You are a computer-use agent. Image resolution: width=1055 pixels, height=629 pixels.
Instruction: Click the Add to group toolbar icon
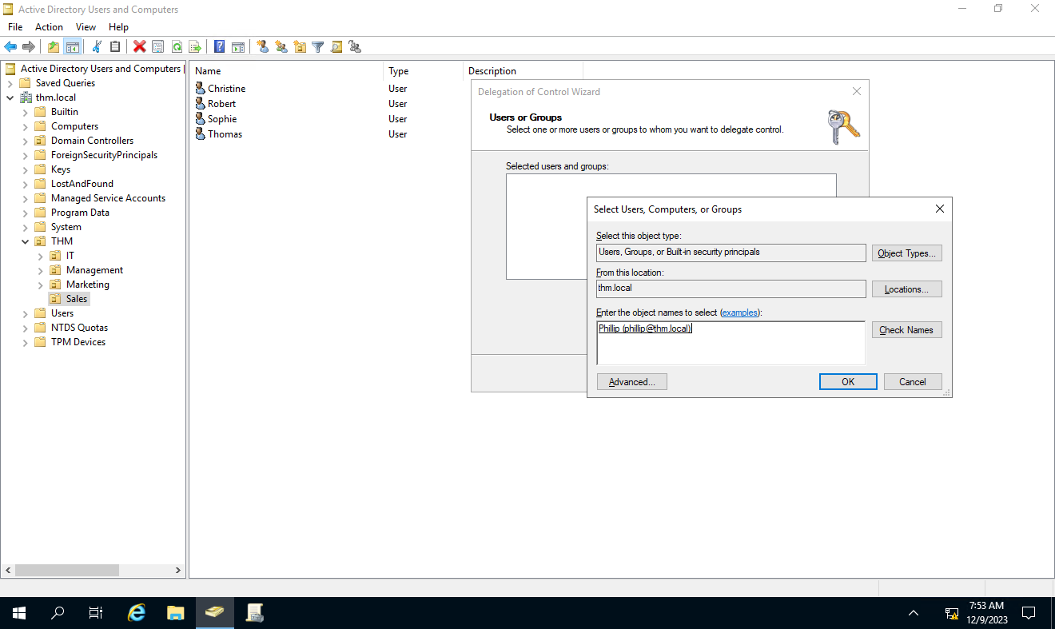(355, 47)
